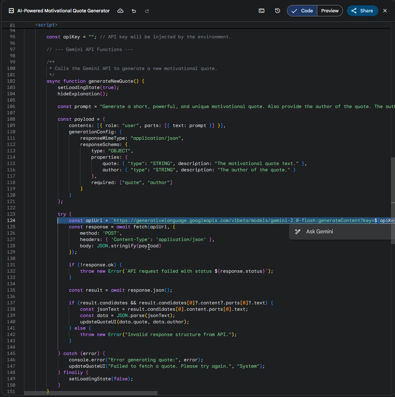Click the console.error line 146
The width and height of the screenshot is (395, 397).
click(136, 360)
